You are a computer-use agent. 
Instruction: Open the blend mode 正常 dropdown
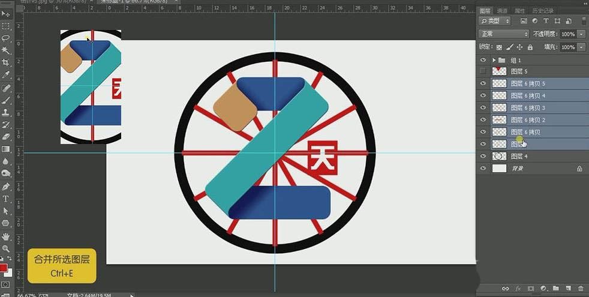coord(504,34)
